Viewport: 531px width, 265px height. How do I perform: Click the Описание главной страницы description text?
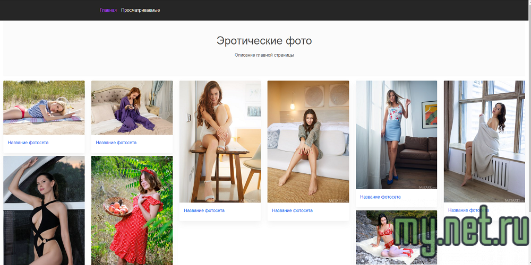(x=264, y=55)
